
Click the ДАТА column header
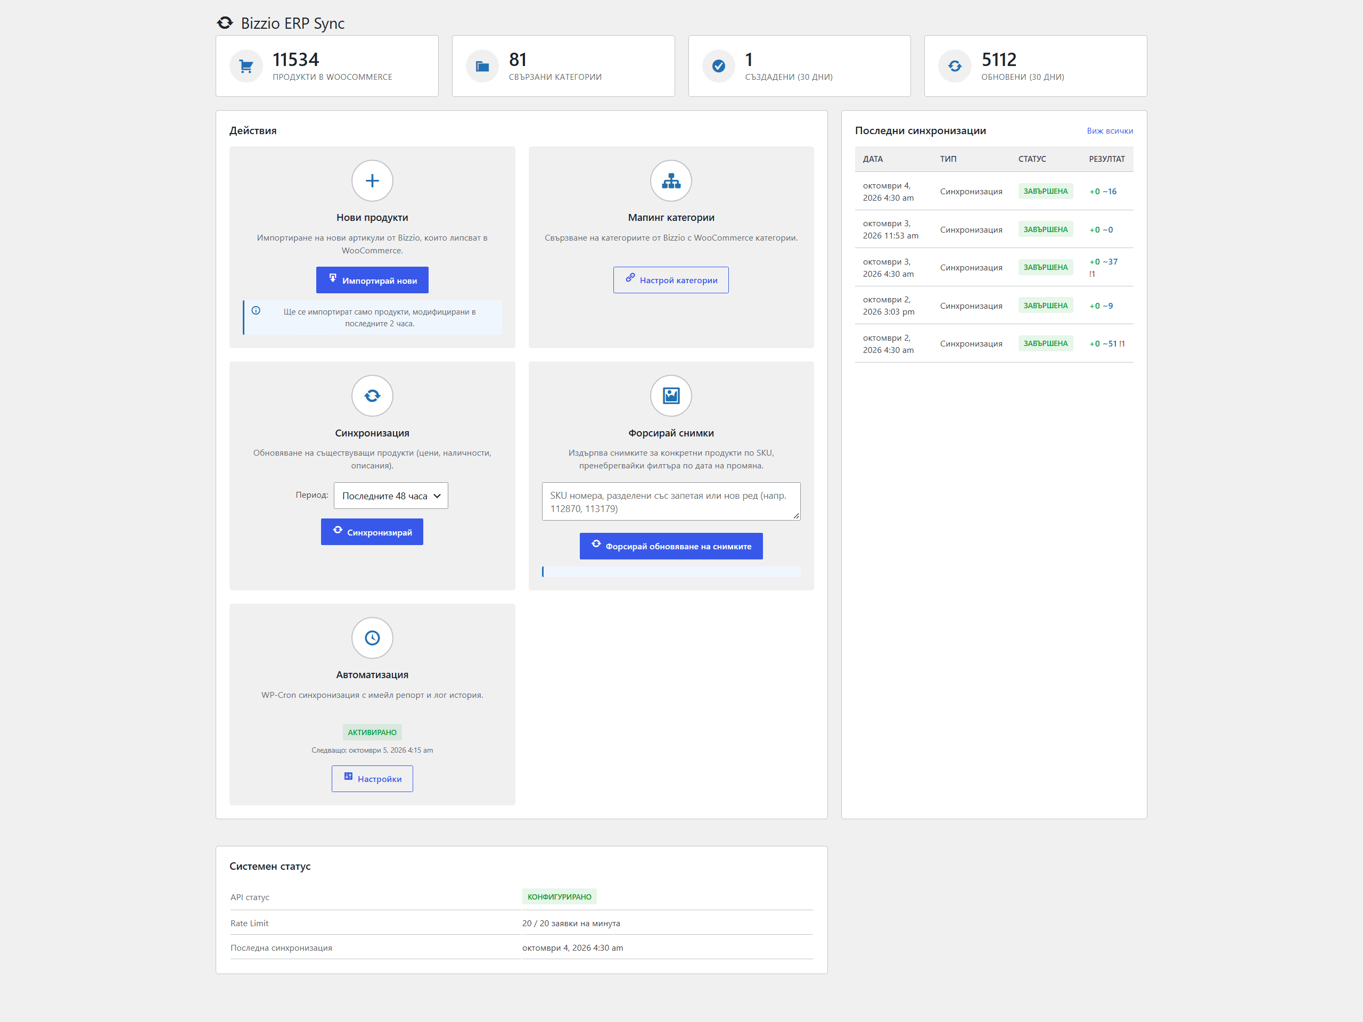[x=873, y=159]
